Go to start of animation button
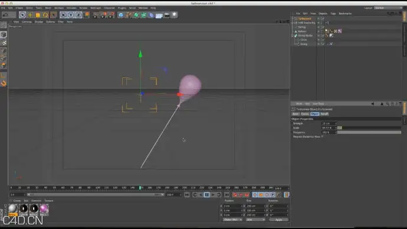This screenshot has width=407, height=229. [187, 195]
